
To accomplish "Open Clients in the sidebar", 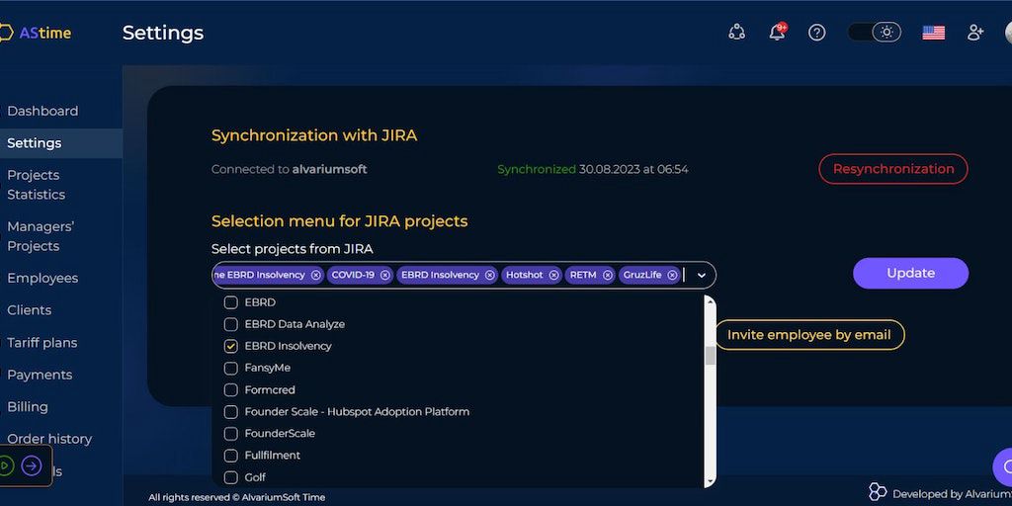I will pos(29,310).
